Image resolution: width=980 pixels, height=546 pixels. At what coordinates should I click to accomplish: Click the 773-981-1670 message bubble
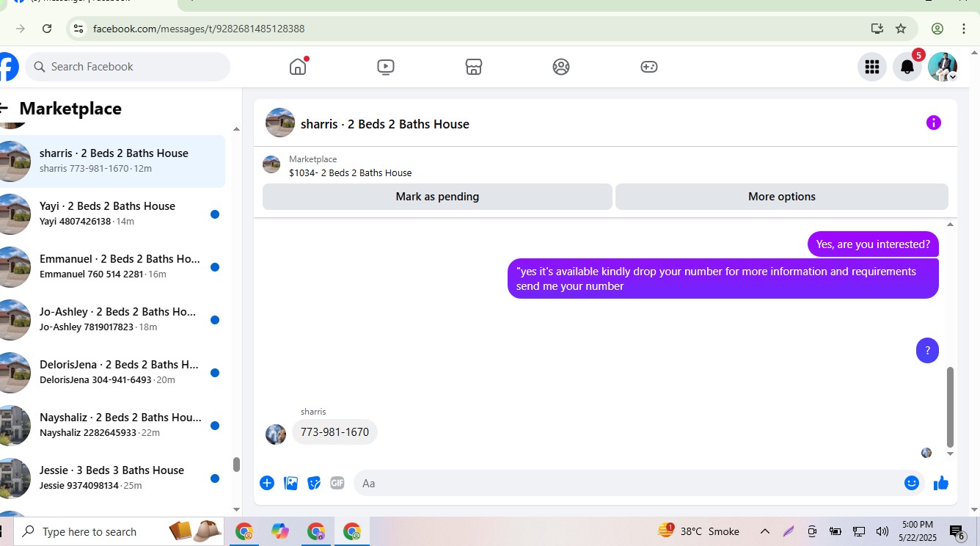tap(334, 432)
